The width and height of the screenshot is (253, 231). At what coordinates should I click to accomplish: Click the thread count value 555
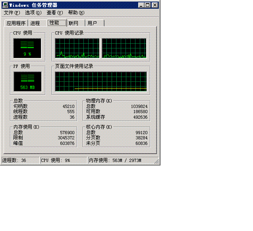pos(71,112)
